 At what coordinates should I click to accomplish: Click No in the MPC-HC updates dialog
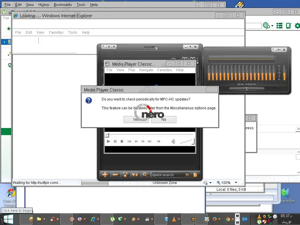[163, 120]
